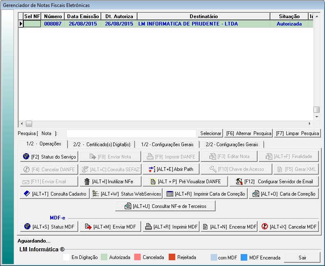Click the Pré Visualizar DANFE document icon
Image resolution: width=325 pixels, height=266 pixels.
click(153, 182)
